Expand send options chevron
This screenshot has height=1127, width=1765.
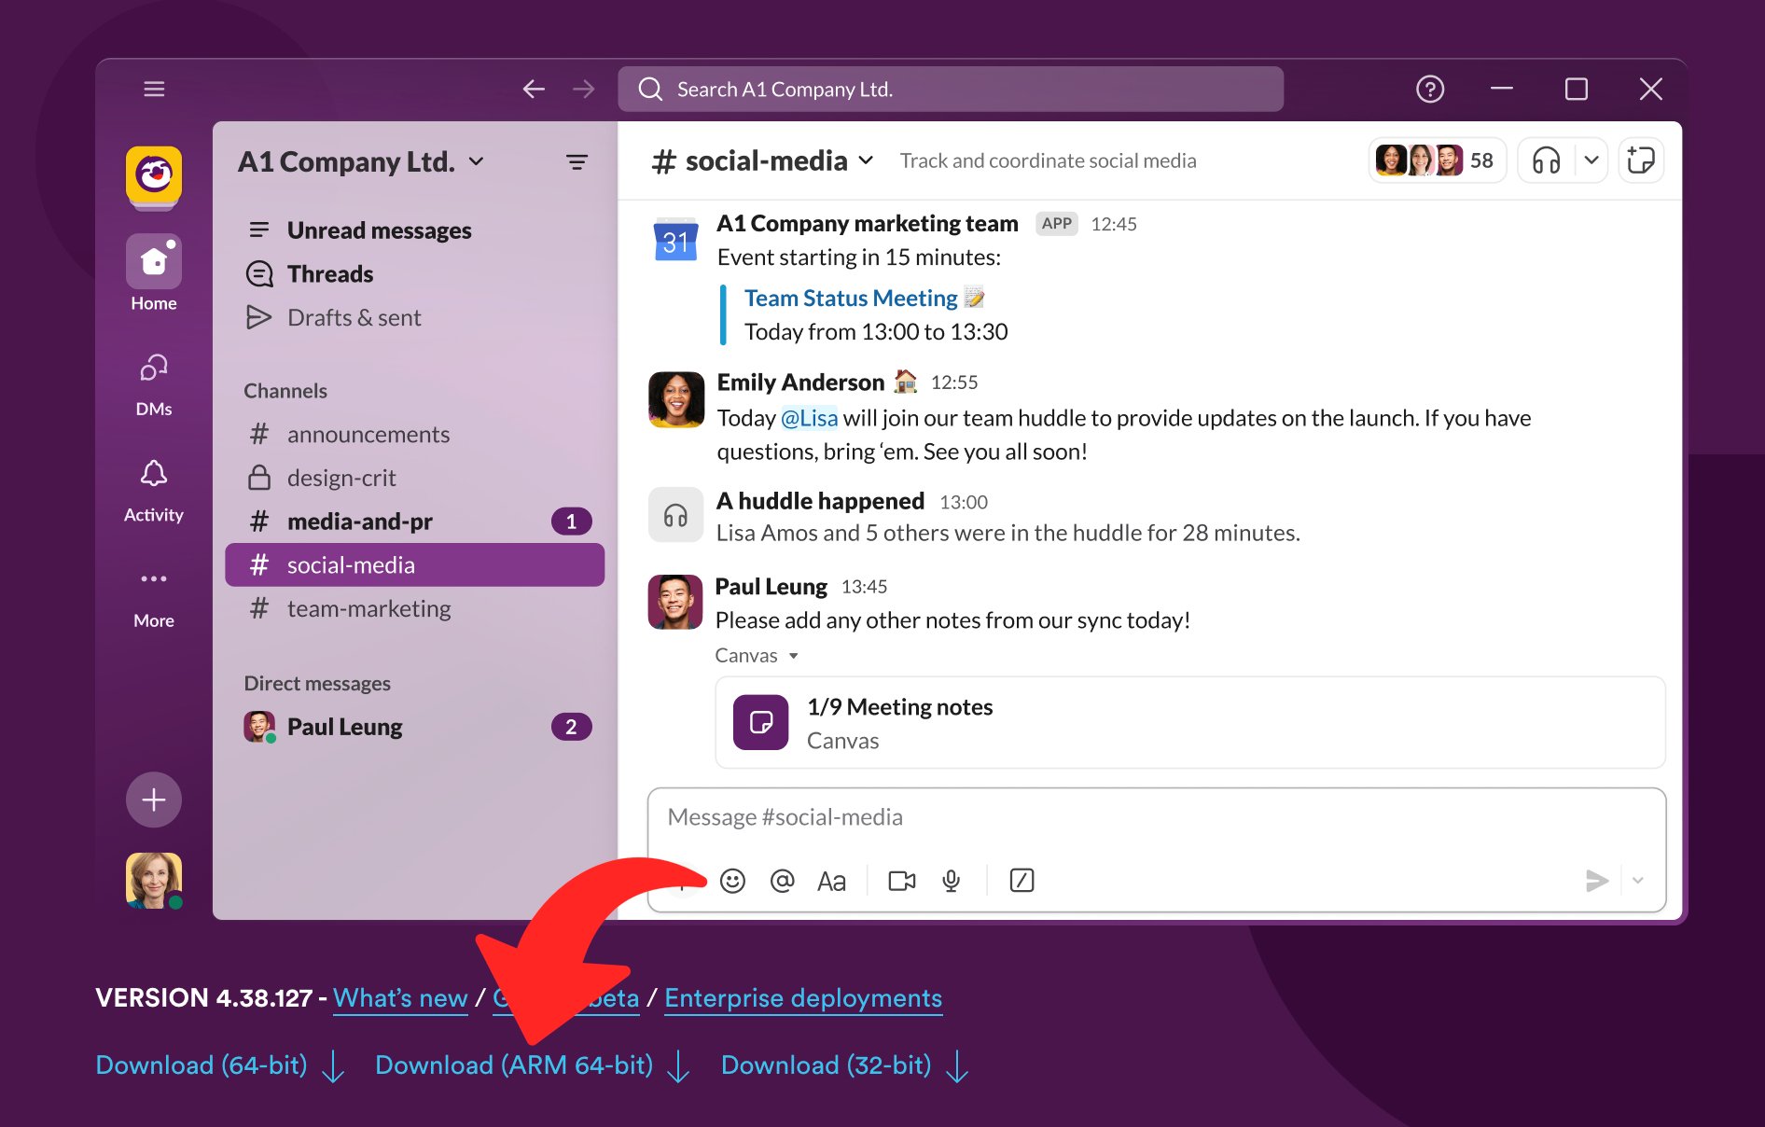point(1638,880)
